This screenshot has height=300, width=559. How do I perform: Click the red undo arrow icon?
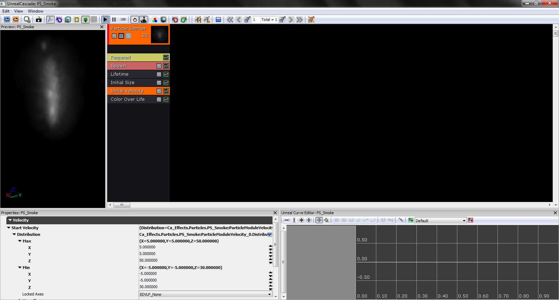tap(175, 20)
